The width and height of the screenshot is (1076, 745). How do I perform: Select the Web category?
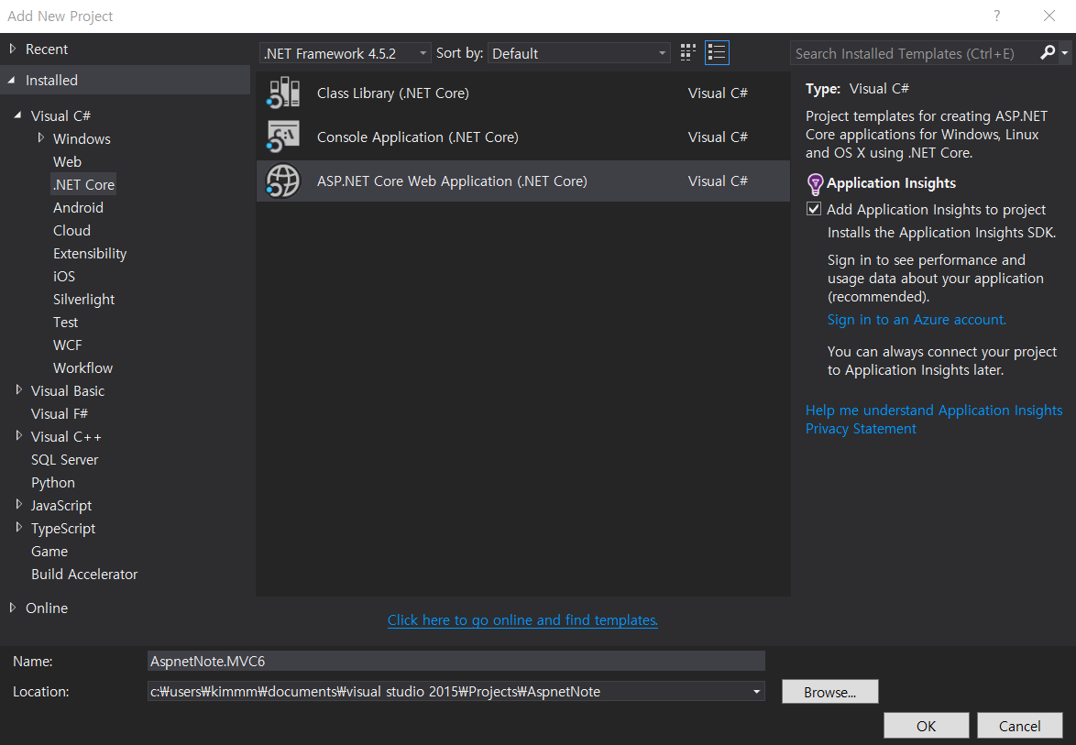pos(67,162)
